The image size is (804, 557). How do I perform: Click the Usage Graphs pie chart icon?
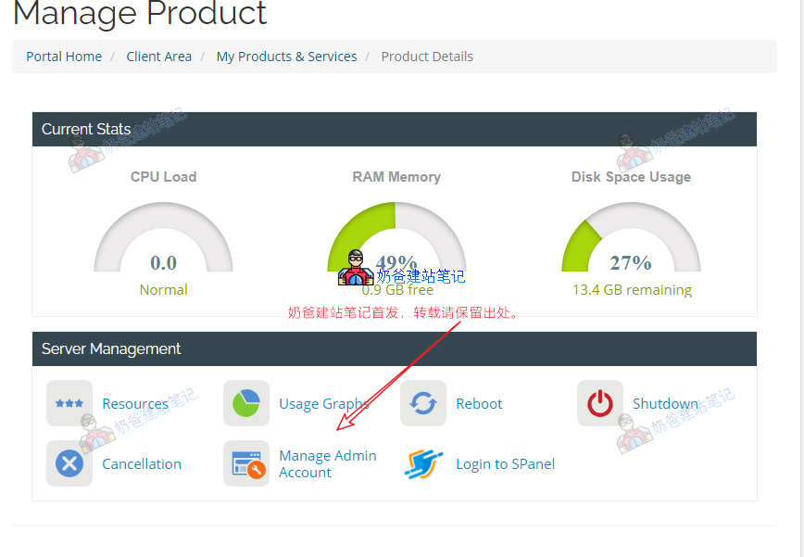(x=246, y=403)
